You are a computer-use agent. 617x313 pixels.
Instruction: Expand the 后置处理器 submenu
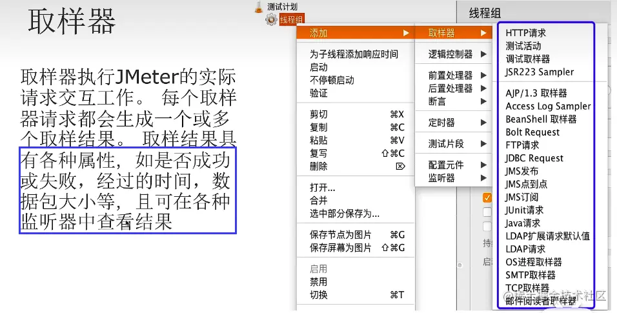pos(454,88)
